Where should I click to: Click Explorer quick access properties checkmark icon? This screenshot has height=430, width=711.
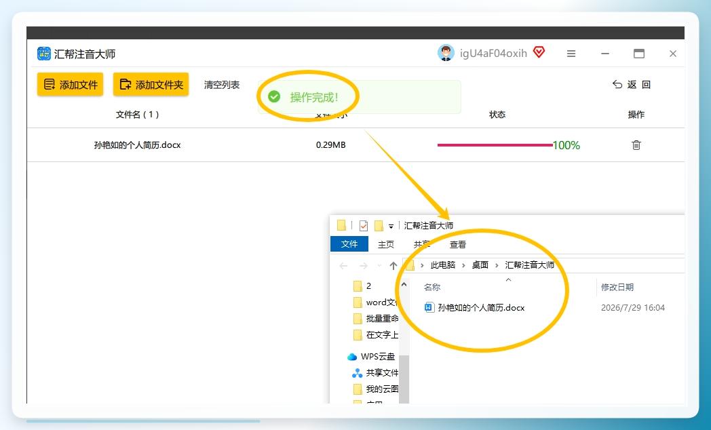(x=363, y=225)
